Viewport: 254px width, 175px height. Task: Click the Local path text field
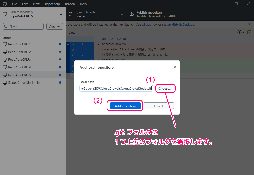pyautogui.click(x=116, y=89)
